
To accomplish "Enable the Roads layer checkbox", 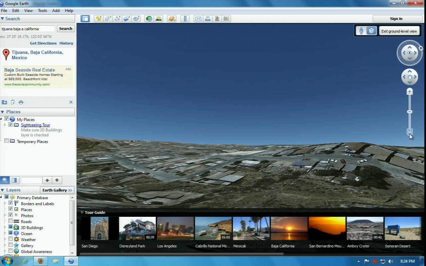I will pos(11,221).
